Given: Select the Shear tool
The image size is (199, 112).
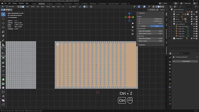Looking at the screenshot, I should click(x=3, y=100).
